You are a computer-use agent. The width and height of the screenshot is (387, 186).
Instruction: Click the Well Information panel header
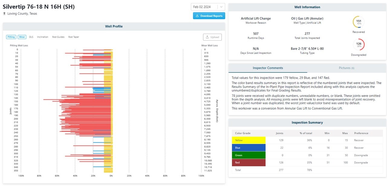[307, 7]
